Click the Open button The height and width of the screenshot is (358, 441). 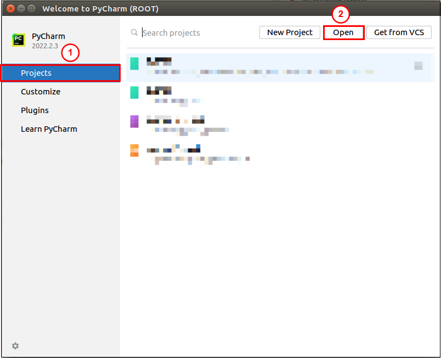pyautogui.click(x=343, y=32)
